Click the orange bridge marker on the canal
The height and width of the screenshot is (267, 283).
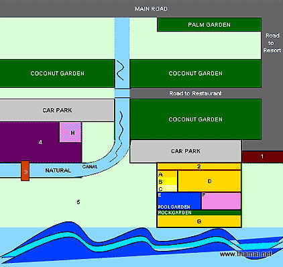coord(25,170)
